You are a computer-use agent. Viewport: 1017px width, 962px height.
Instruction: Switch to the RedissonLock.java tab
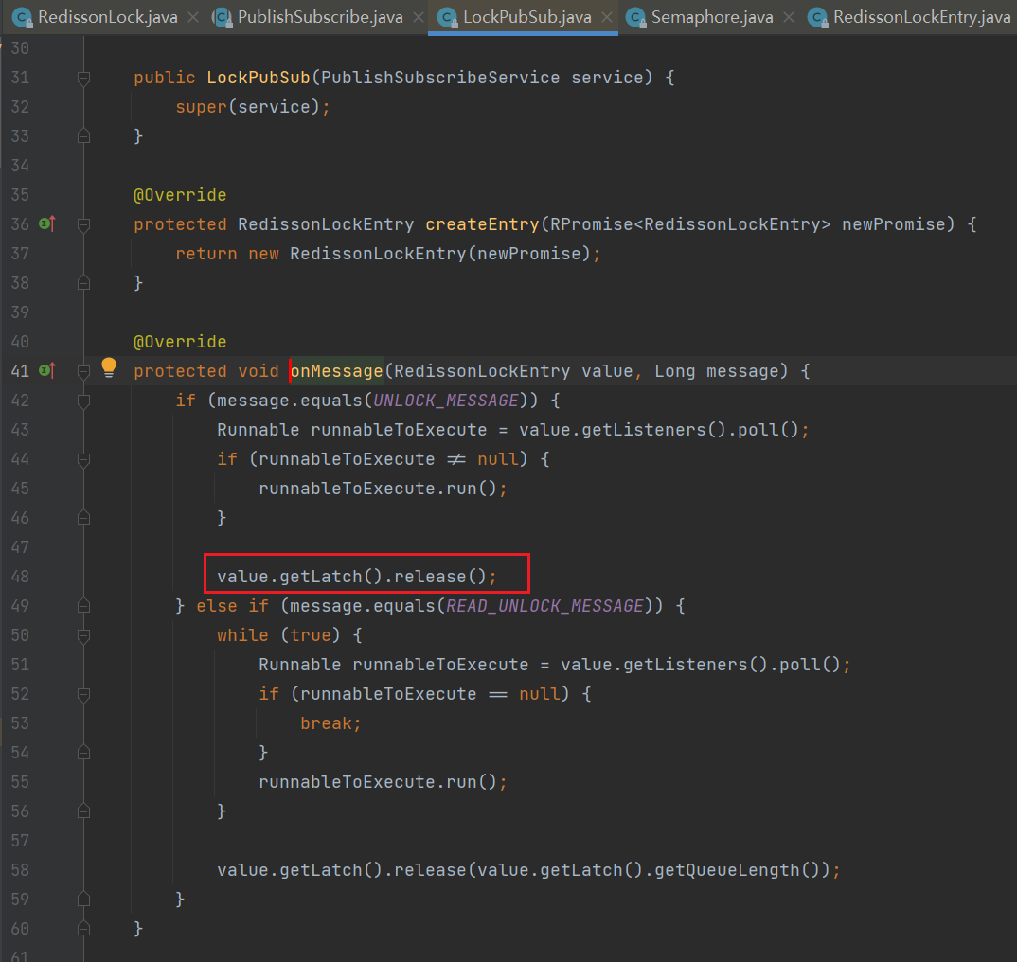(x=106, y=17)
